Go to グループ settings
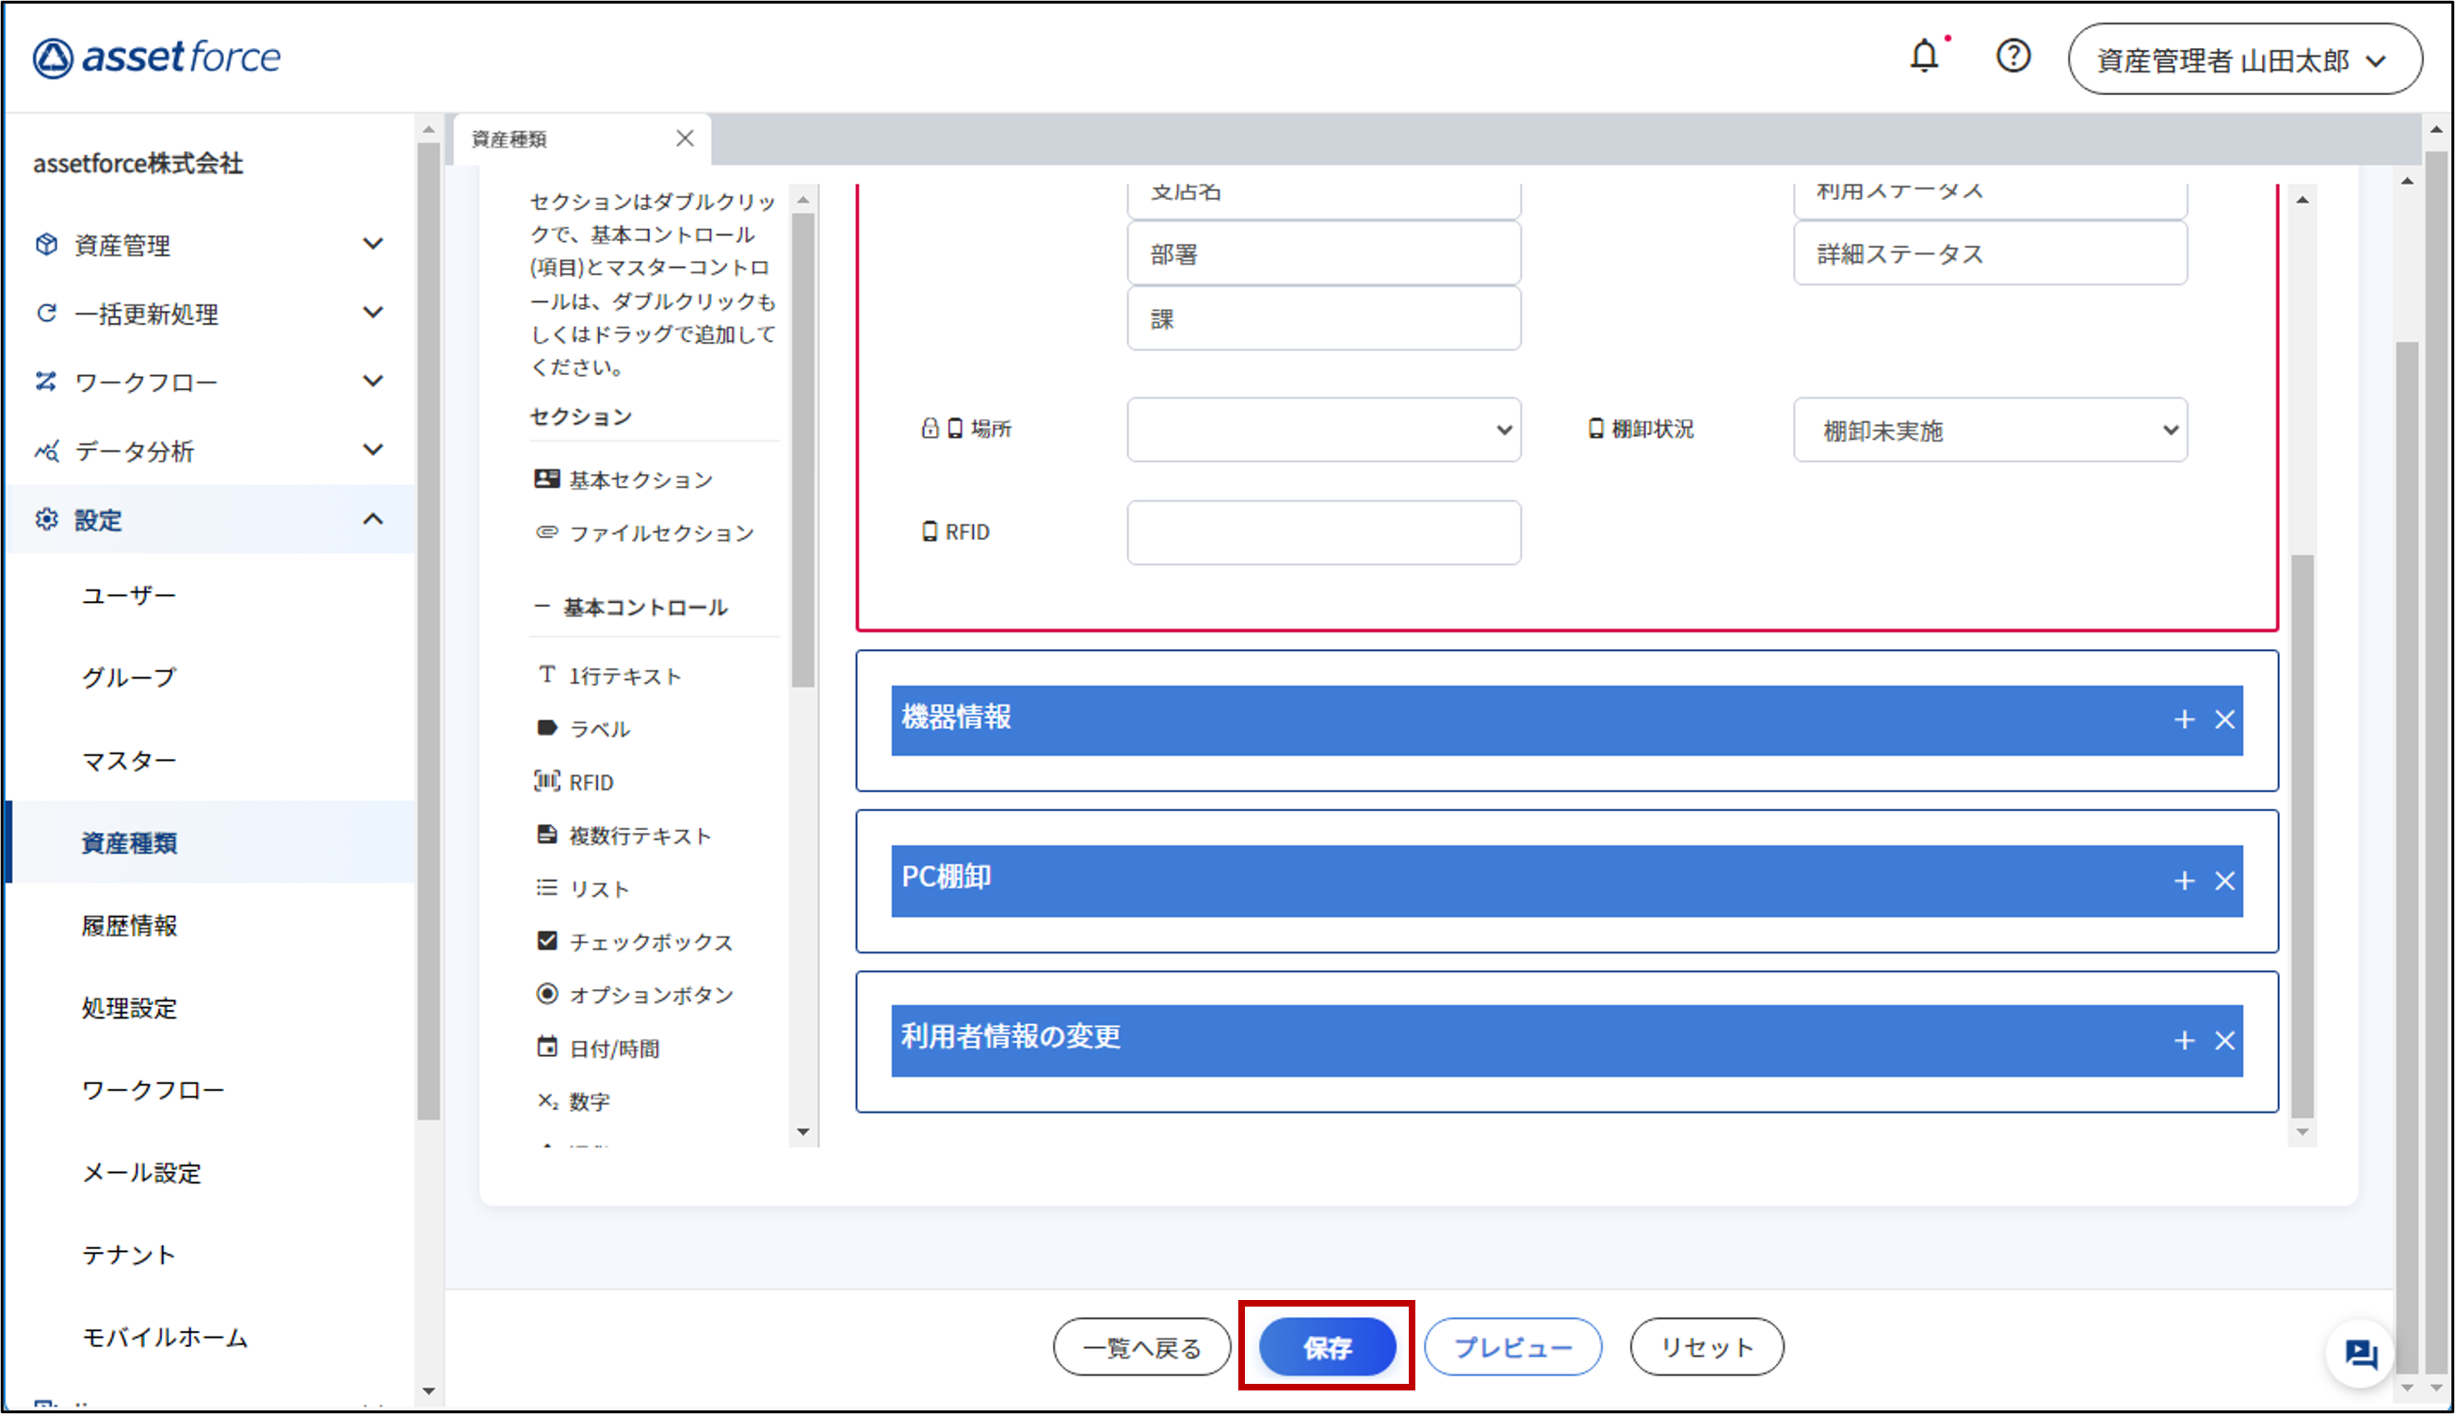This screenshot has height=1414, width=2455. click(128, 677)
